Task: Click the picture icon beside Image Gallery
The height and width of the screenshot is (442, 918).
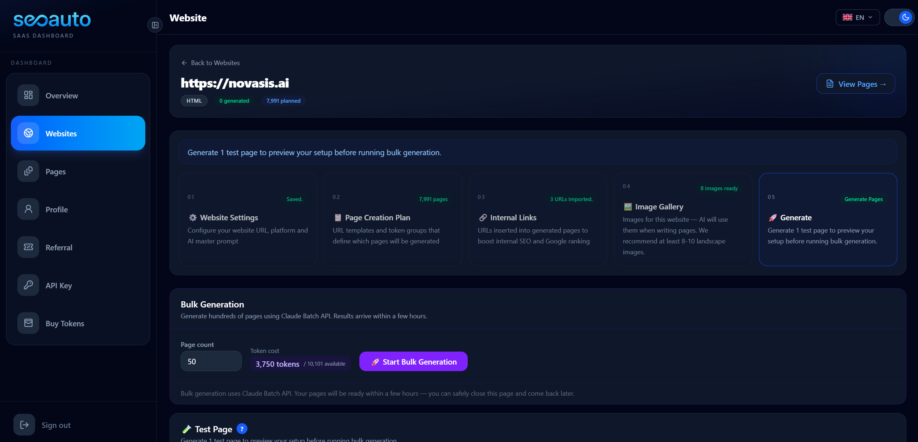Action: [x=628, y=207]
